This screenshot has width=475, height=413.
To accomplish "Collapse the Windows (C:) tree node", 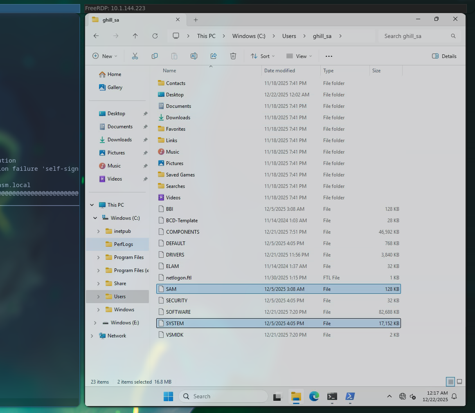I will tap(95, 218).
